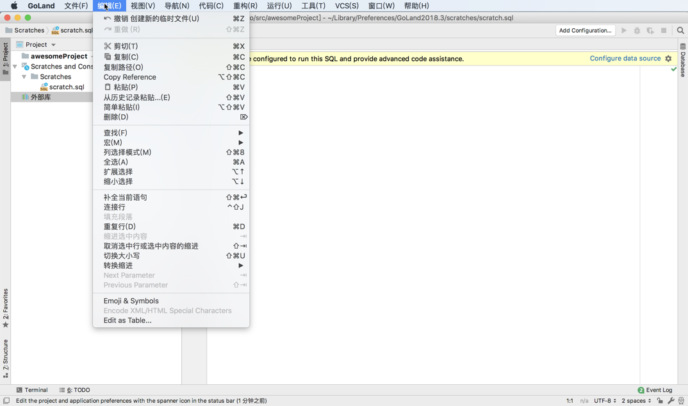Select 删除(D) menu entry
688x406 pixels.
click(171, 117)
